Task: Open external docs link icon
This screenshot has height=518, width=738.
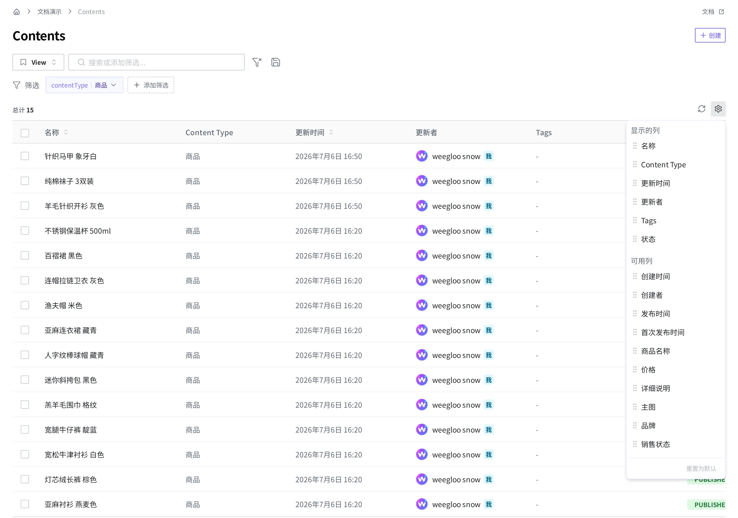Action: (x=722, y=12)
